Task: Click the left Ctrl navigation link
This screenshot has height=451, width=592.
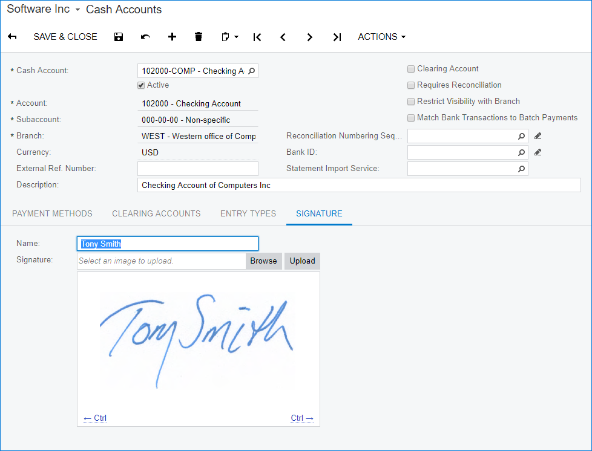Action: click(95, 418)
